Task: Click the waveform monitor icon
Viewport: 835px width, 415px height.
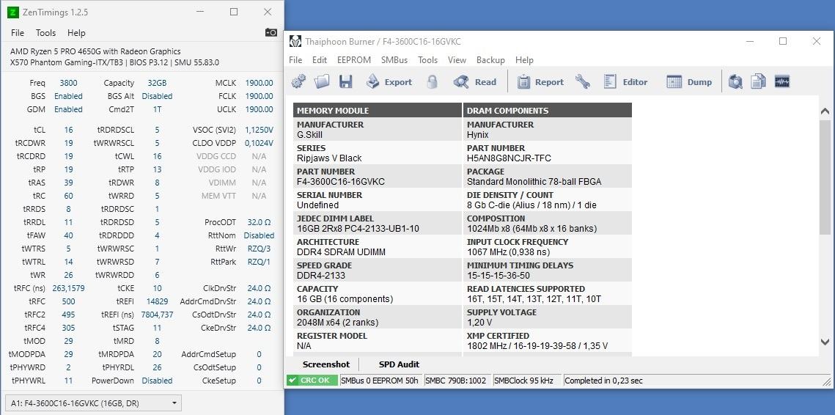Action: (x=781, y=81)
